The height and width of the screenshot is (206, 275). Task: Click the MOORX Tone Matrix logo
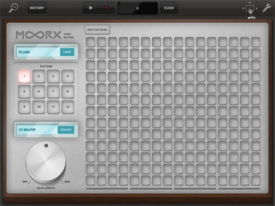(45, 35)
